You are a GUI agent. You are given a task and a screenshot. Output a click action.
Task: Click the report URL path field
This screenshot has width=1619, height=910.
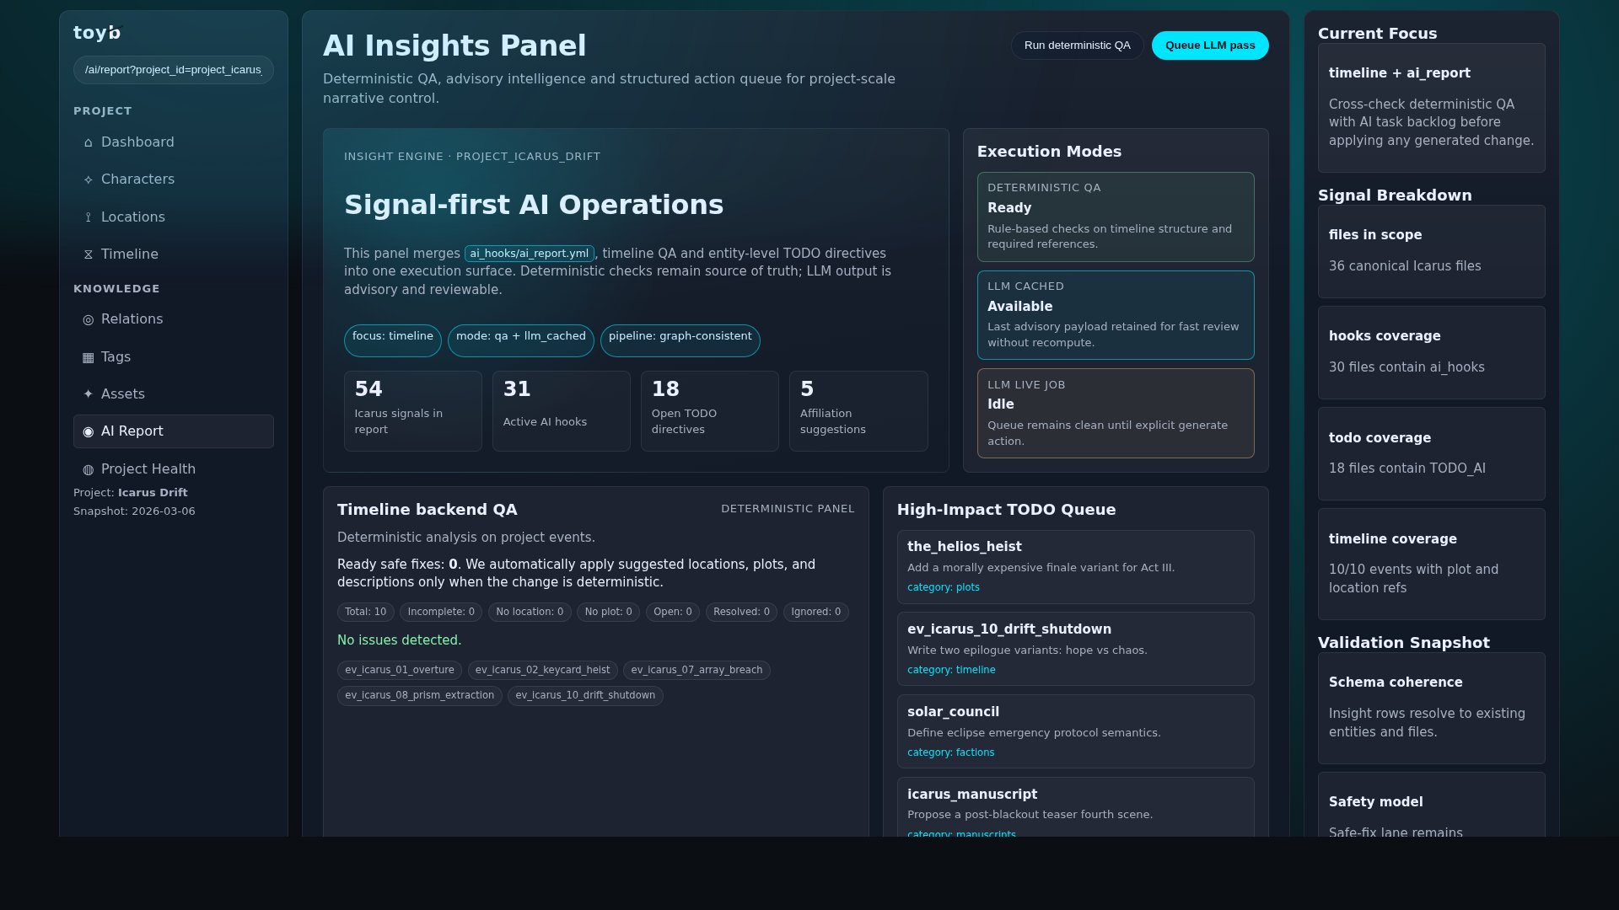173,70
